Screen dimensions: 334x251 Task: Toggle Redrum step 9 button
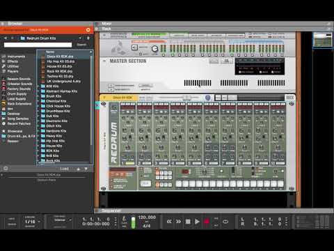233,184
